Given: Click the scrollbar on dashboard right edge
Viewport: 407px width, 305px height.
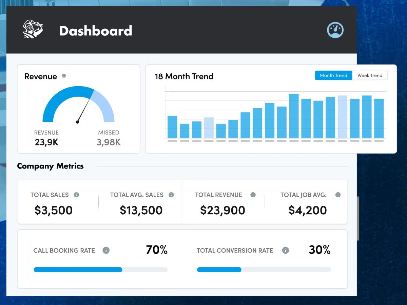Looking at the screenshot, I should 358,218.
